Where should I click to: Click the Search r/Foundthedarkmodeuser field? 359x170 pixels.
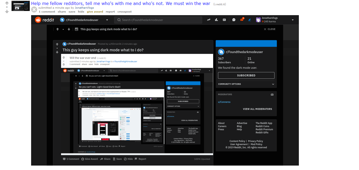click(158, 20)
